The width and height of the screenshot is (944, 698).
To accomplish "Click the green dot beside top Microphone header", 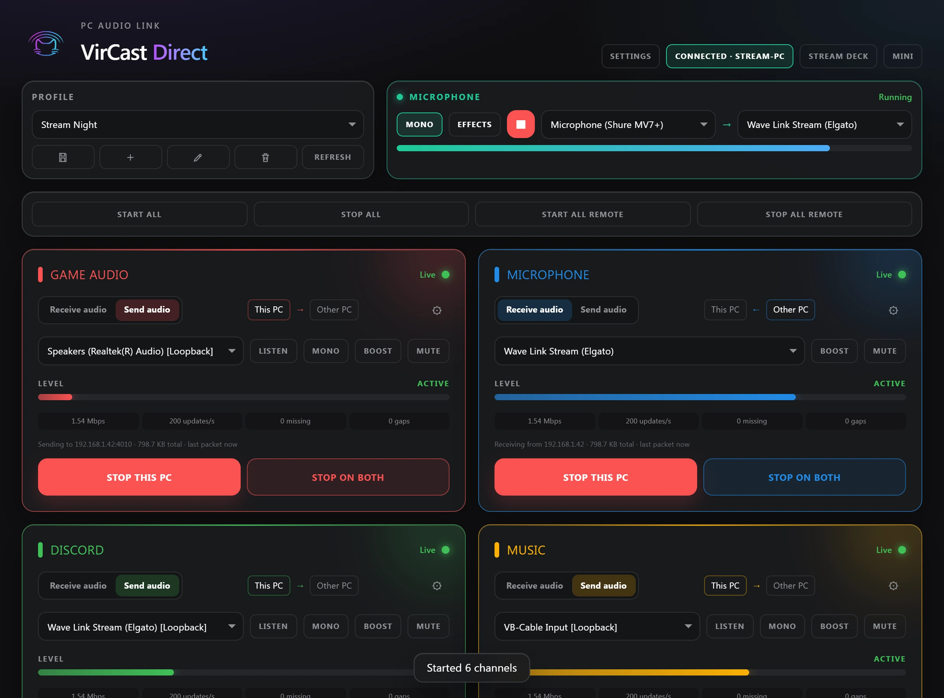I will (400, 97).
